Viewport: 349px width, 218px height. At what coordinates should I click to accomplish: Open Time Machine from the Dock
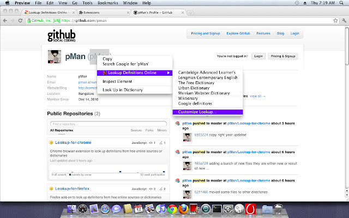[x=206, y=209]
